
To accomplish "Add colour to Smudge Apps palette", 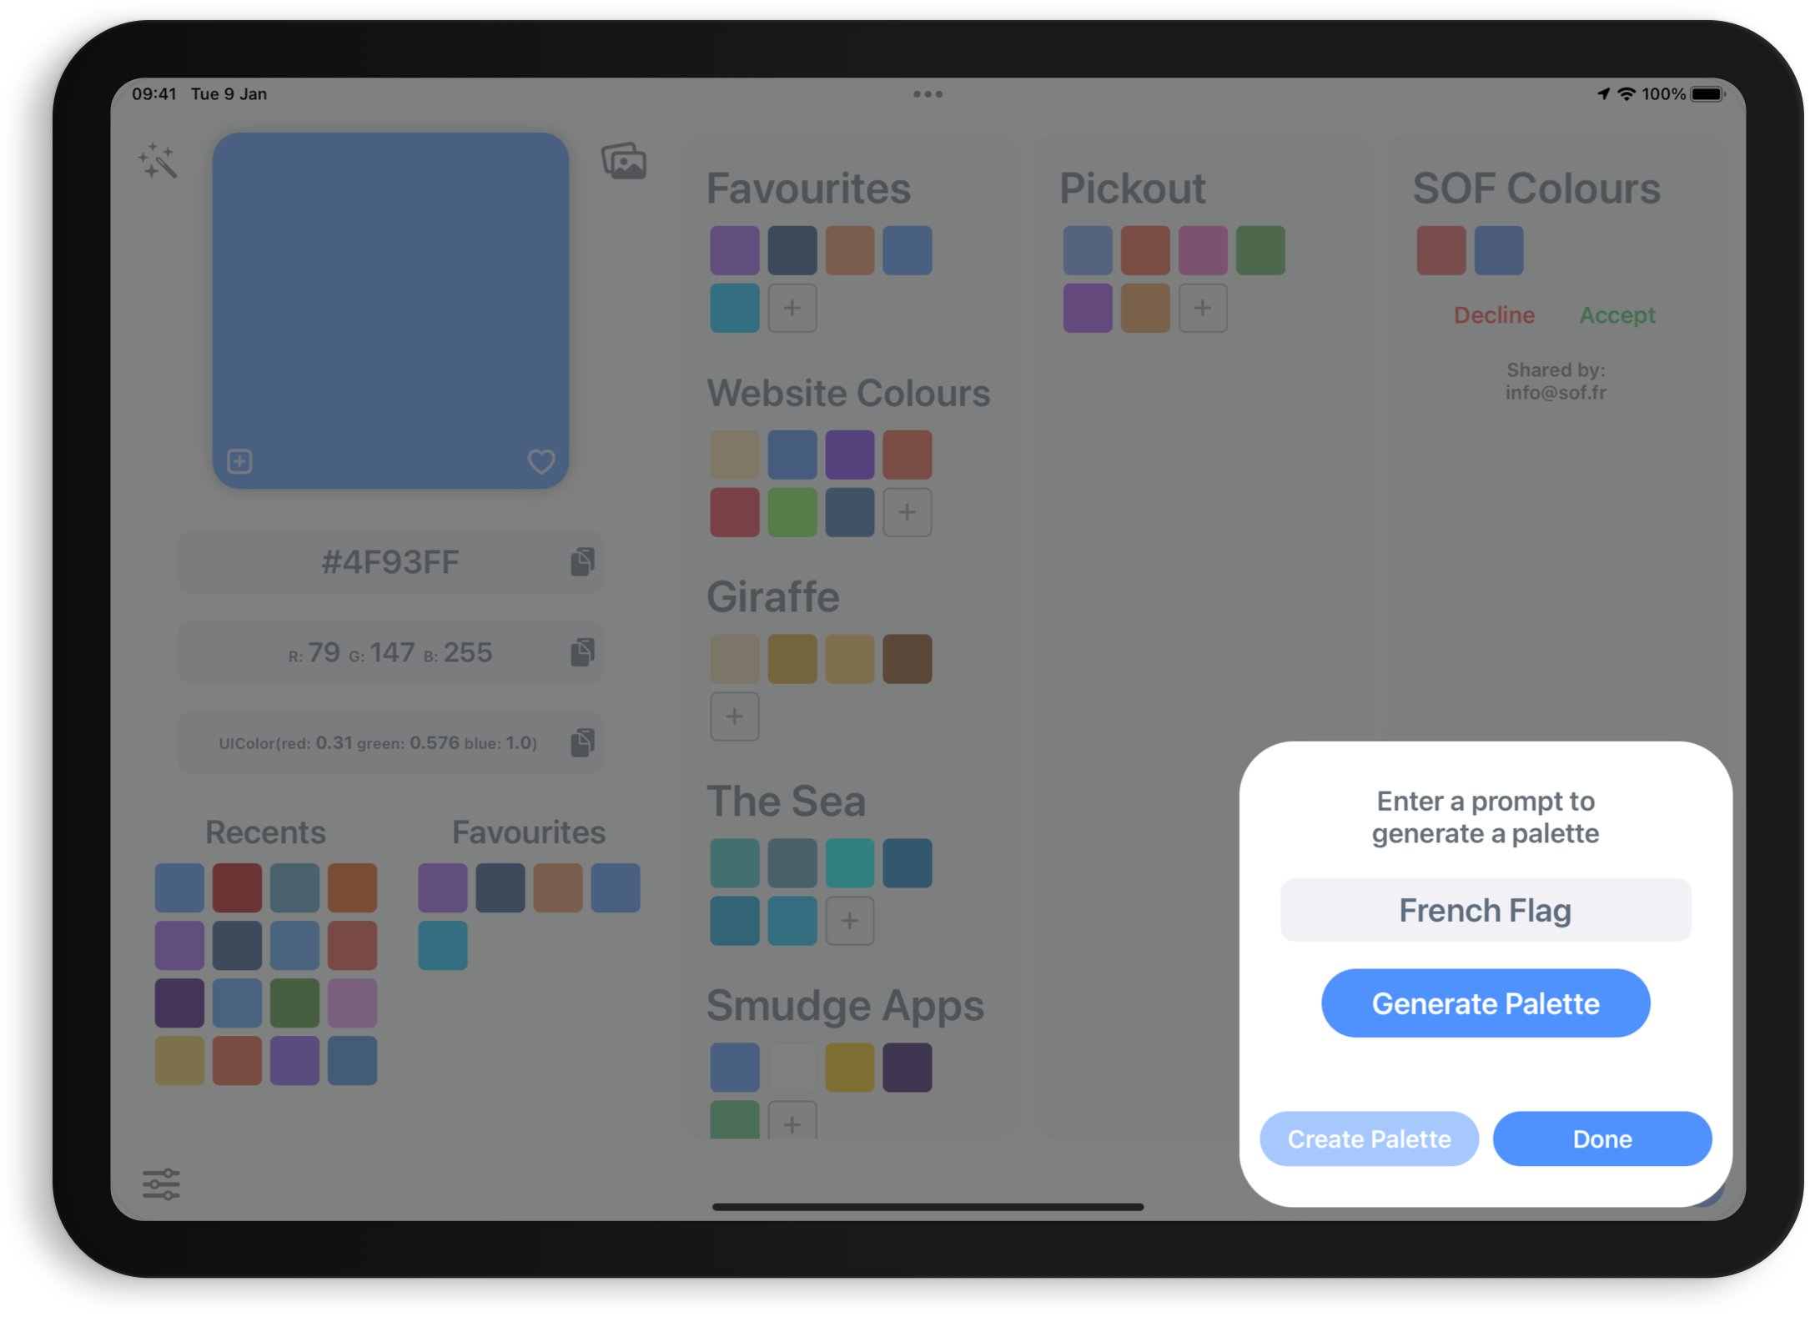I will [x=792, y=1120].
